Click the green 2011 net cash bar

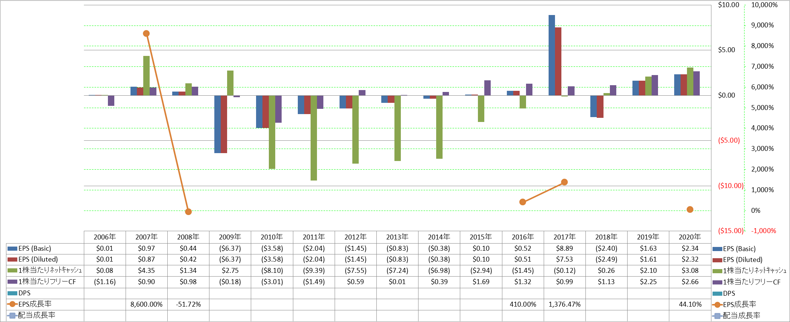(x=314, y=138)
